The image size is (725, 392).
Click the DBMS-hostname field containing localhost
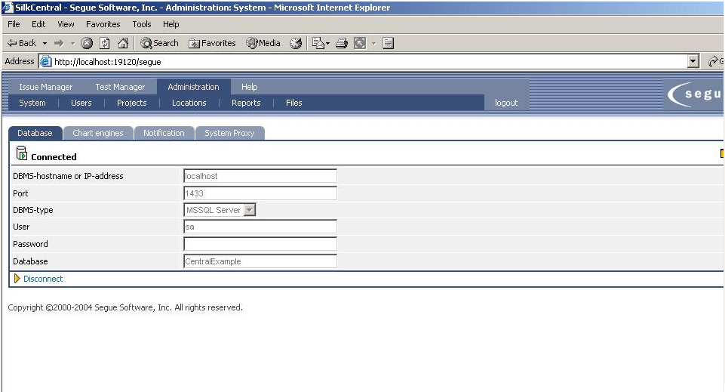click(260, 176)
